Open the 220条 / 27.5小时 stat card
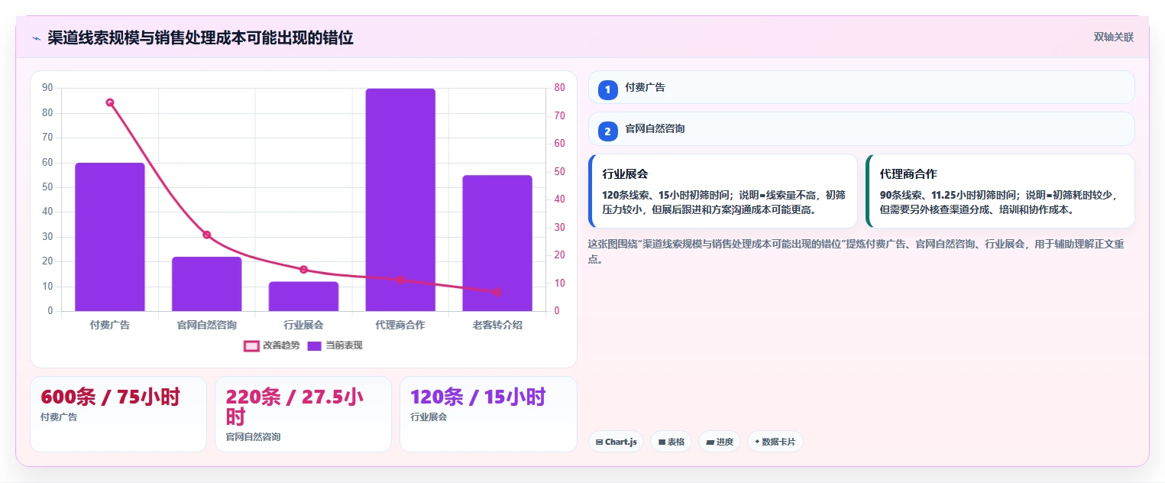1165x483 pixels. pyautogui.click(x=303, y=414)
